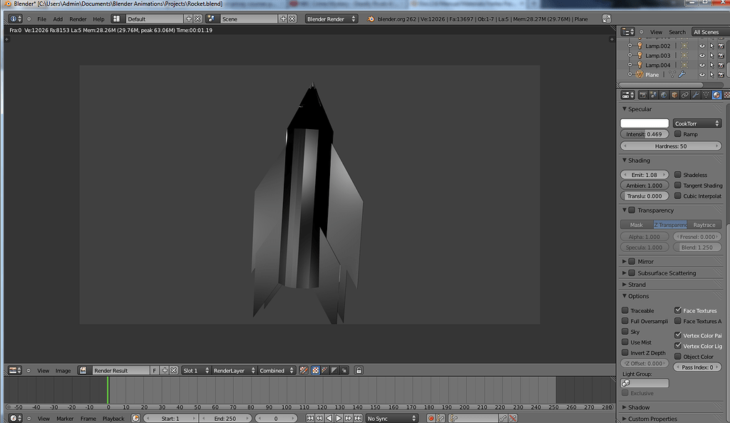
Task: Open the Modifiers wrench tab icon
Action: tap(696, 95)
